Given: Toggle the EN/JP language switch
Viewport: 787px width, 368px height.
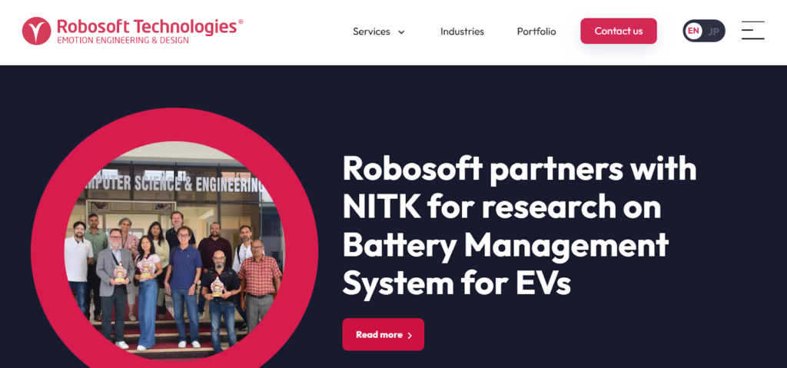Looking at the screenshot, I should pyautogui.click(x=704, y=31).
